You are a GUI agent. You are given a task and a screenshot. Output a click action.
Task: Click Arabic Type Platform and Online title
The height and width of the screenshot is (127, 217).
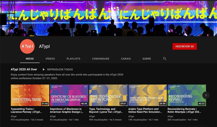click(145, 110)
